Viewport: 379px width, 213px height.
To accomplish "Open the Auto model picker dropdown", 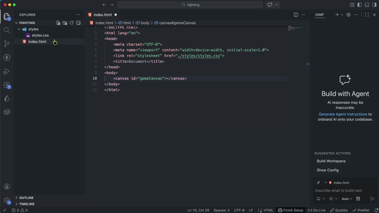I will pos(347,199).
